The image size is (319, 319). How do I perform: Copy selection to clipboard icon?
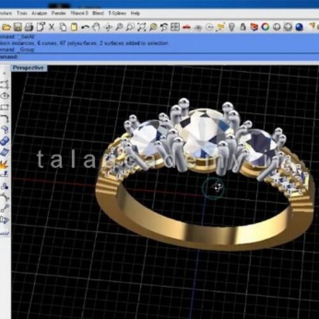(63, 27)
